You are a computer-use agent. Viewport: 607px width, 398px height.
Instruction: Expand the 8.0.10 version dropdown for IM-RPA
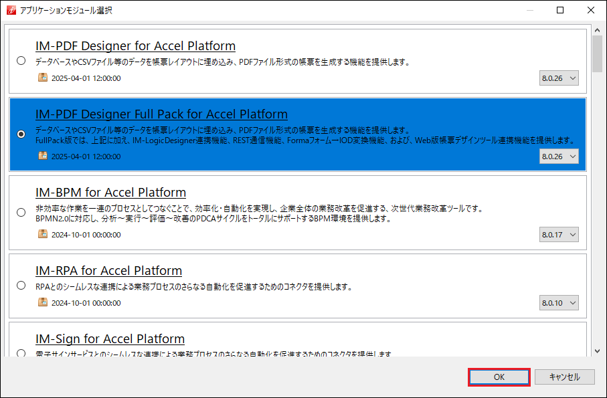pos(559,303)
